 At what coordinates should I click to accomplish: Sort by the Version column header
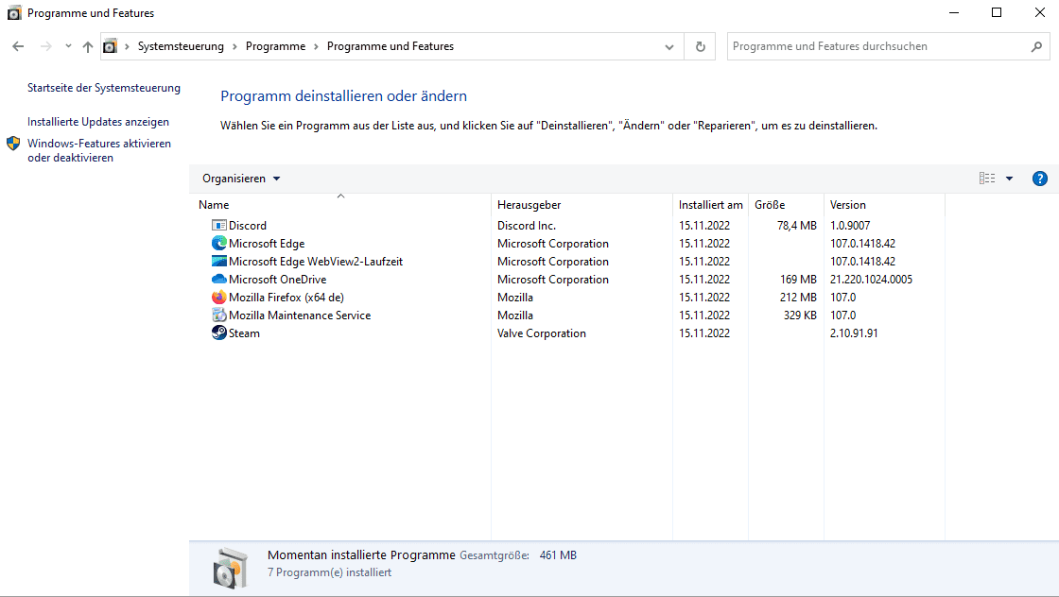tap(884, 204)
